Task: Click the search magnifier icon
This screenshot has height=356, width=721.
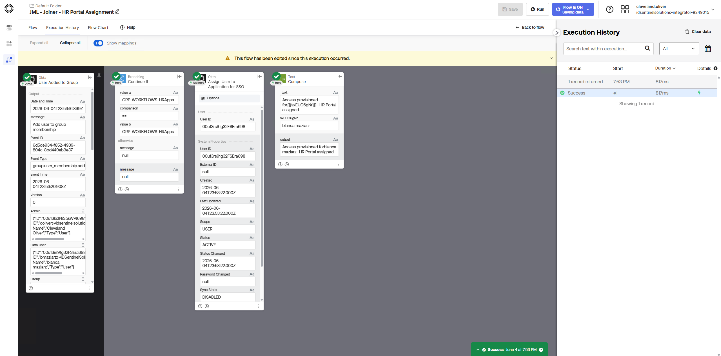Action: point(647,48)
